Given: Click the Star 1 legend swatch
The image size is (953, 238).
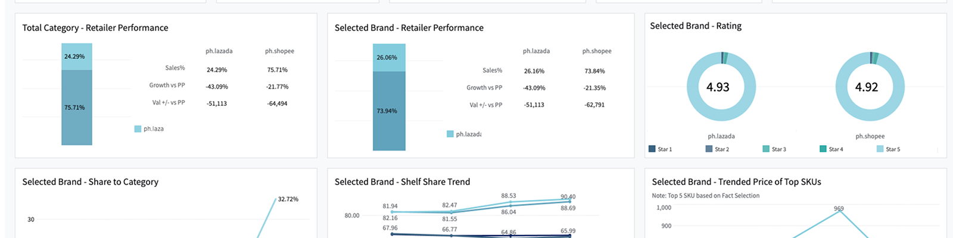Looking at the screenshot, I should 652,149.
